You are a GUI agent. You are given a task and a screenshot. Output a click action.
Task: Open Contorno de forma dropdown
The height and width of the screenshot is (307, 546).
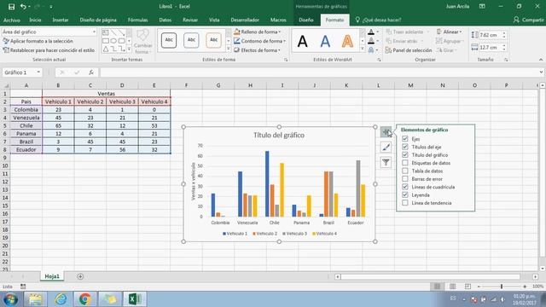tap(259, 41)
